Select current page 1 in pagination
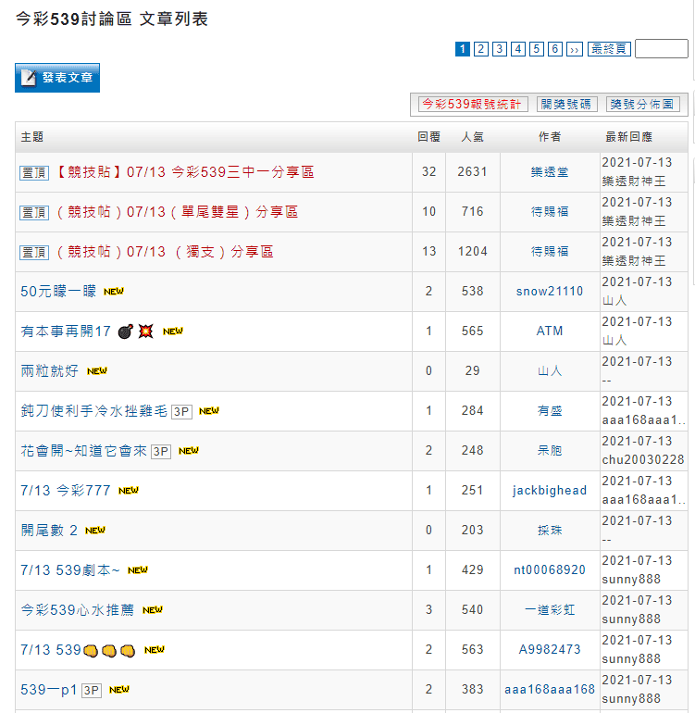The image size is (695, 713). 463,49
